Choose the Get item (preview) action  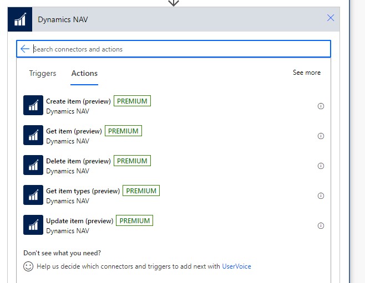pos(74,131)
